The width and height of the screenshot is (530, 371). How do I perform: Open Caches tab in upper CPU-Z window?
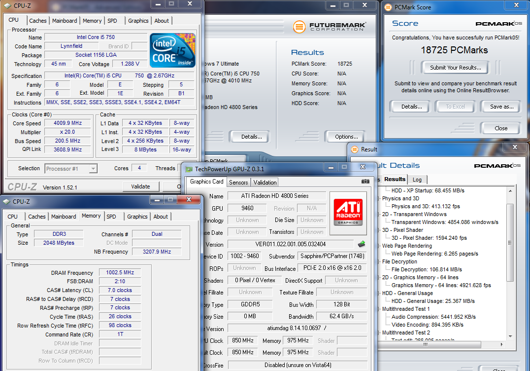[x=38, y=21]
